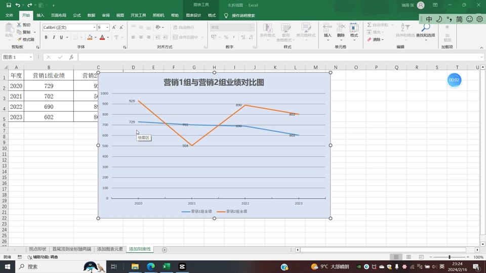Toggle bold formatting

[x=46, y=37]
